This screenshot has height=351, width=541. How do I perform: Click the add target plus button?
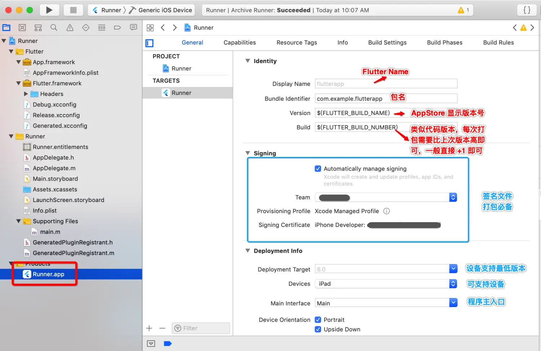(149, 328)
